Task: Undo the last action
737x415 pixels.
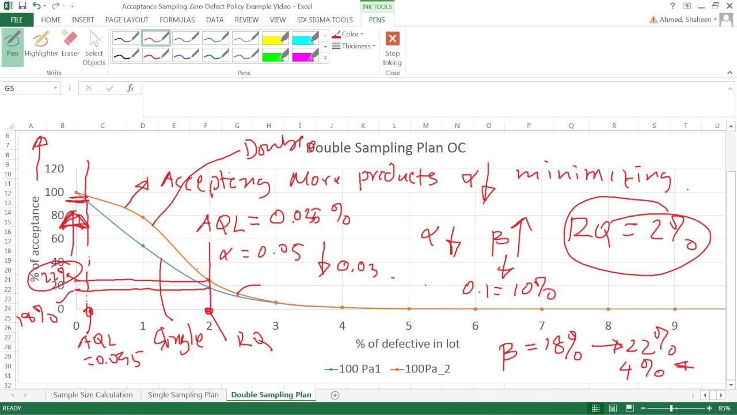Action: pos(37,6)
